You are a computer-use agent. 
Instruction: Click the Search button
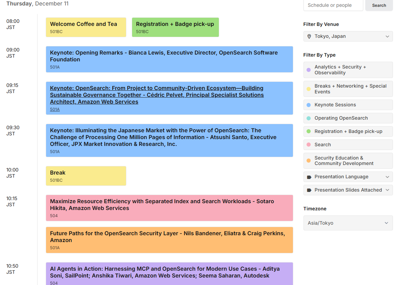[x=379, y=5]
